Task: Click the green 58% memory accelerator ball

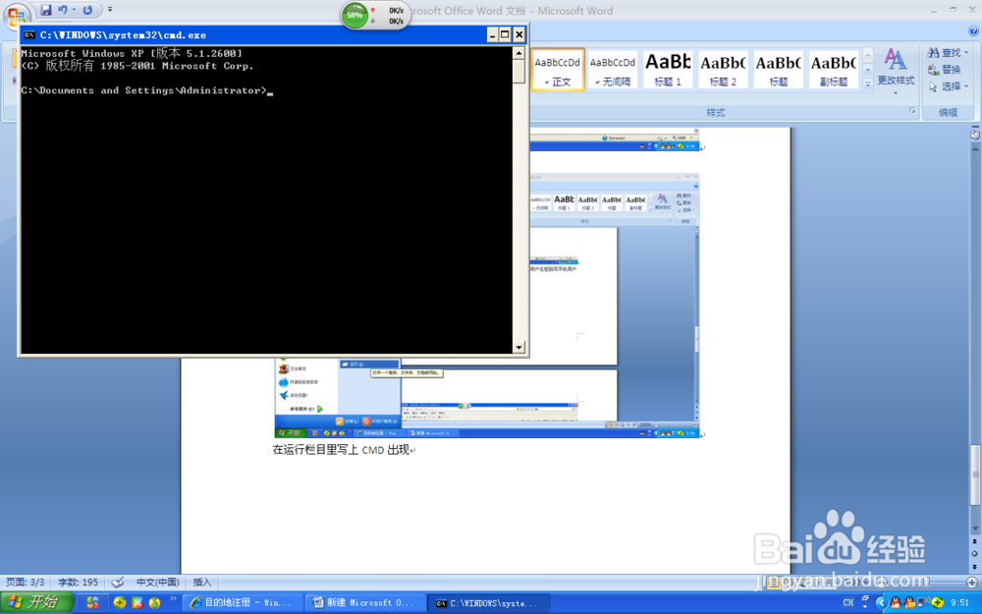Action: (355, 15)
